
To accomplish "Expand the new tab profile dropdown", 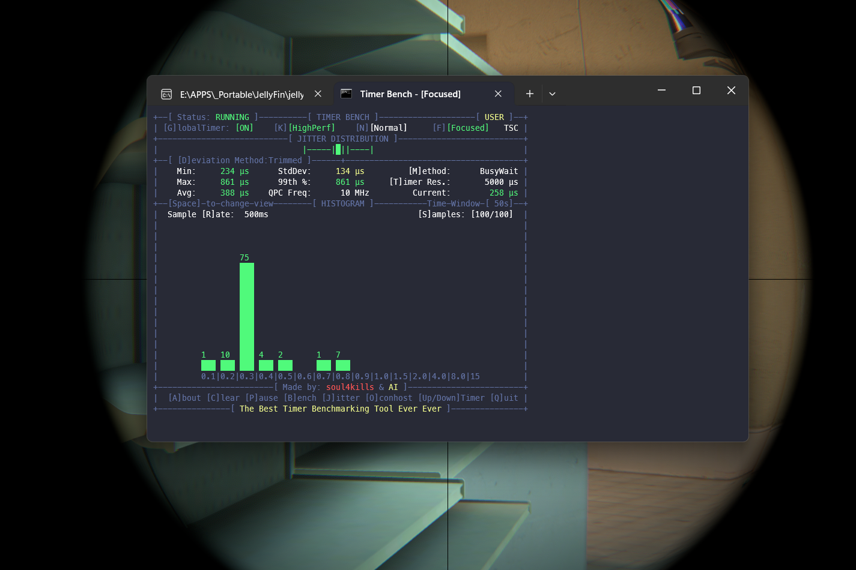I will [x=552, y=94].
